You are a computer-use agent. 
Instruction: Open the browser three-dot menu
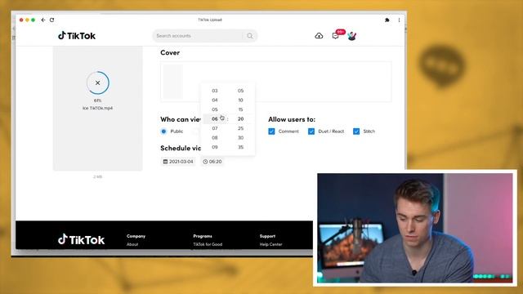399,20
